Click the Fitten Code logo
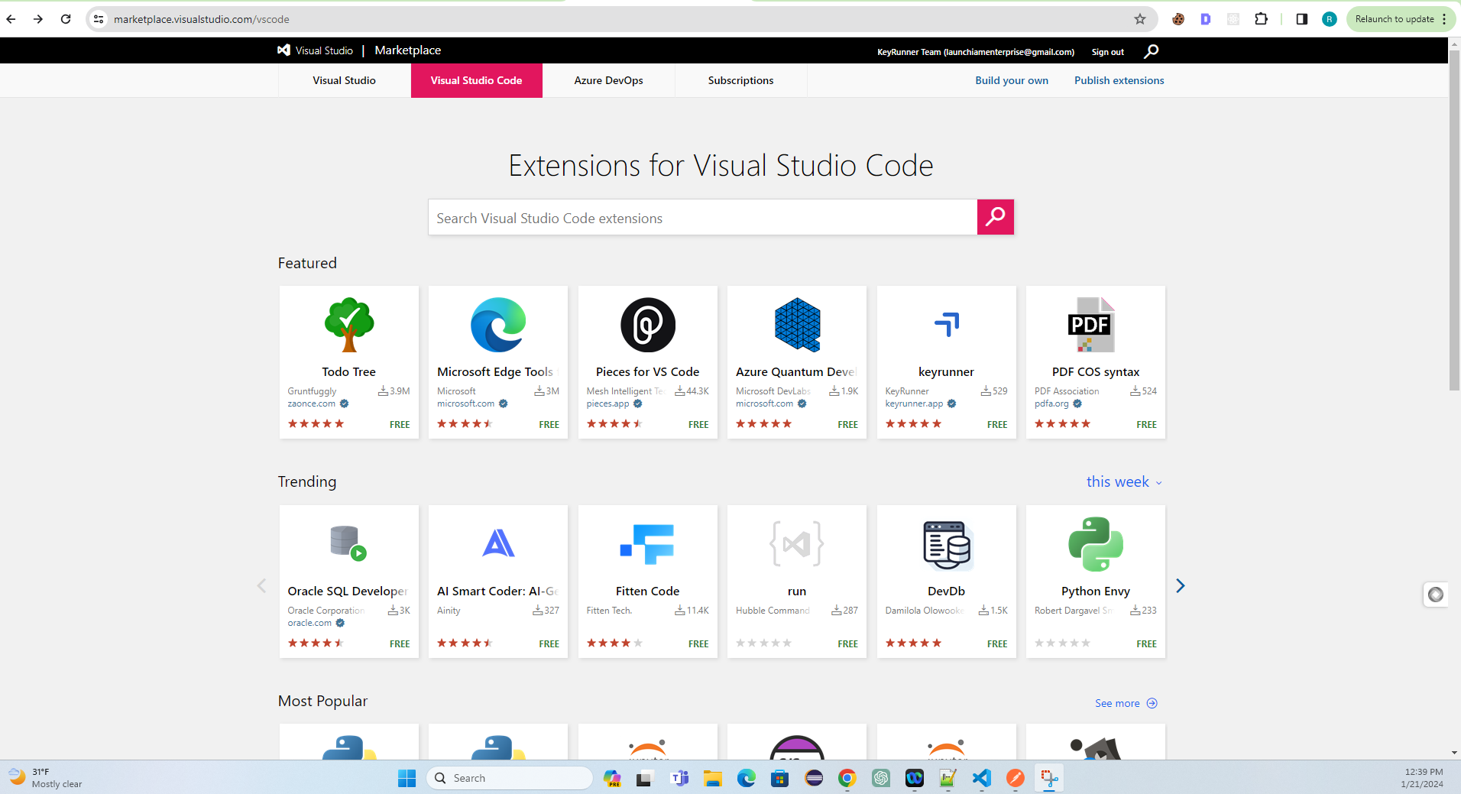1461x794 pixels. coord(648,544)
